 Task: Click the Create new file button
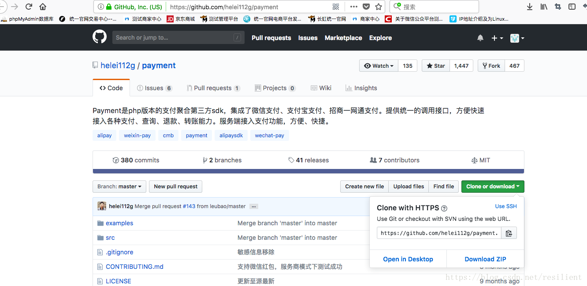pyautogui.click(x=364, y=187)
